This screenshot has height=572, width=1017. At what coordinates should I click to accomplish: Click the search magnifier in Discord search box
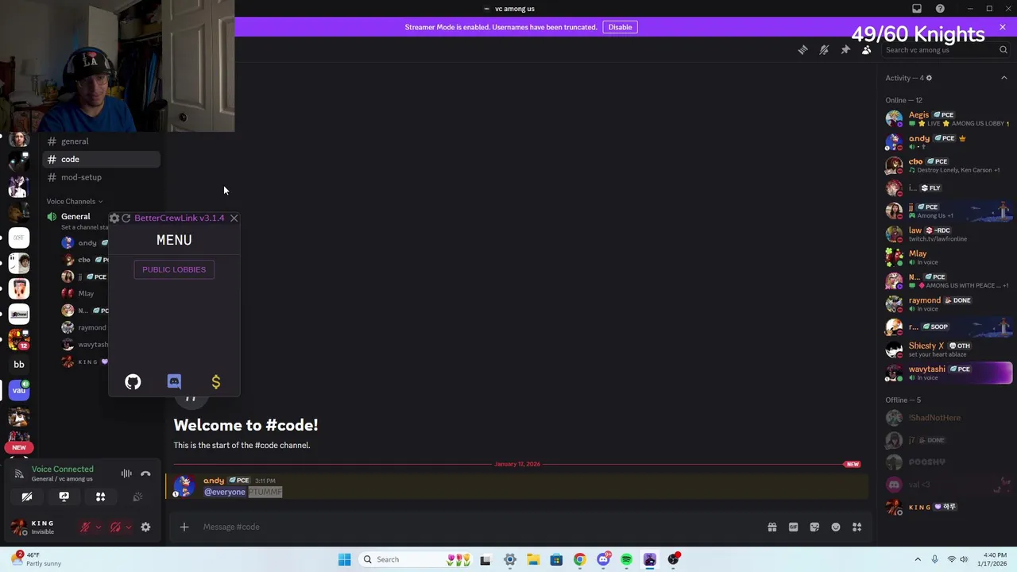point(1003,50)
